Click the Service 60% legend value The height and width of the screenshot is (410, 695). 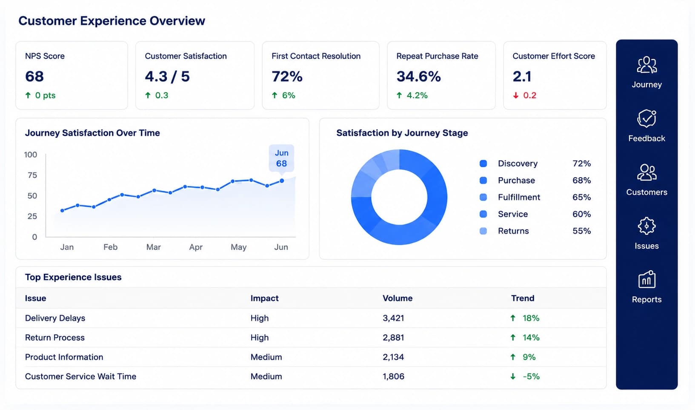tap(581, 214)
